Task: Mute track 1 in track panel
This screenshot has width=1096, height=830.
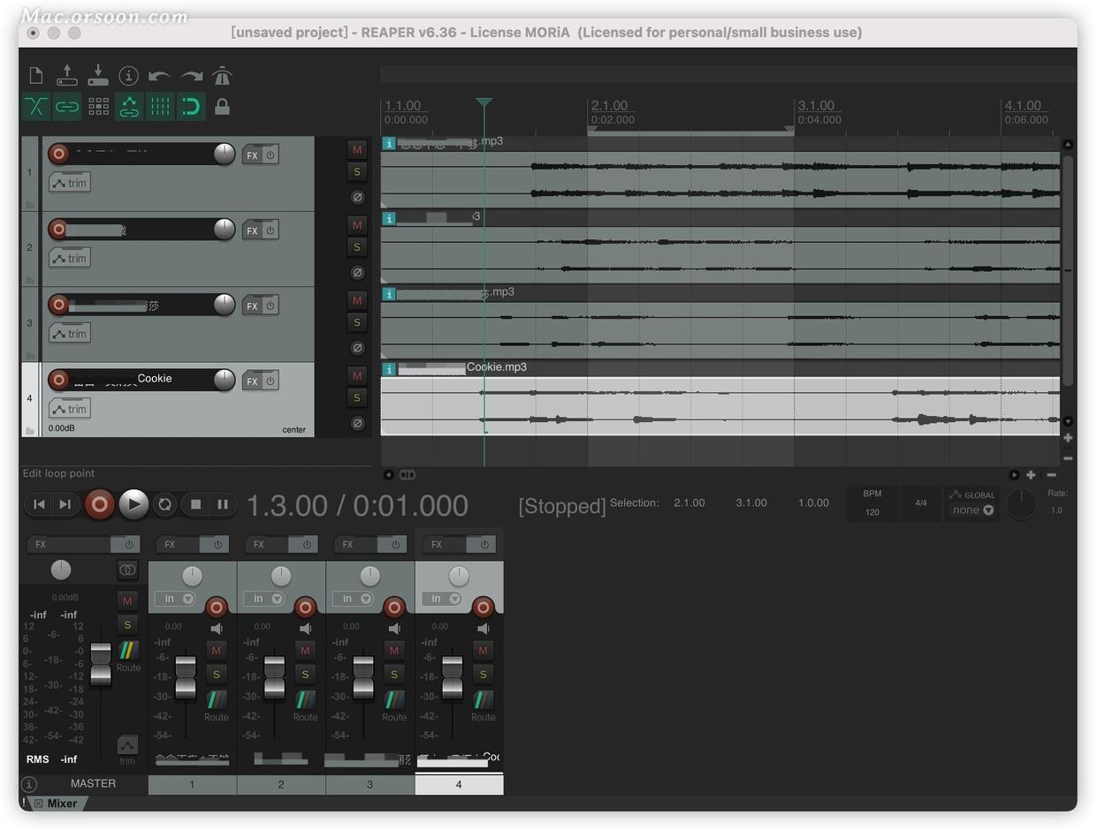Action: (357, 149)
